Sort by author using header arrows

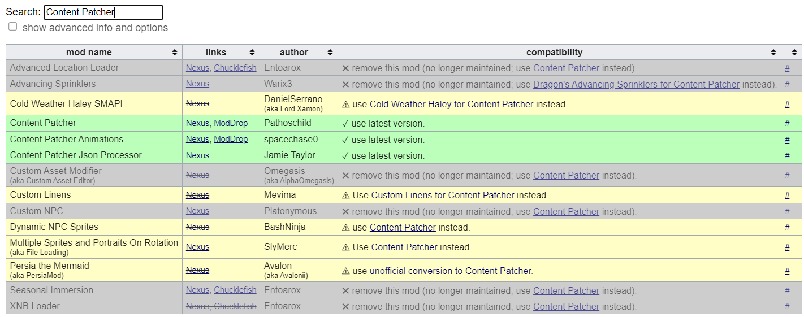[x=330, y=53]
